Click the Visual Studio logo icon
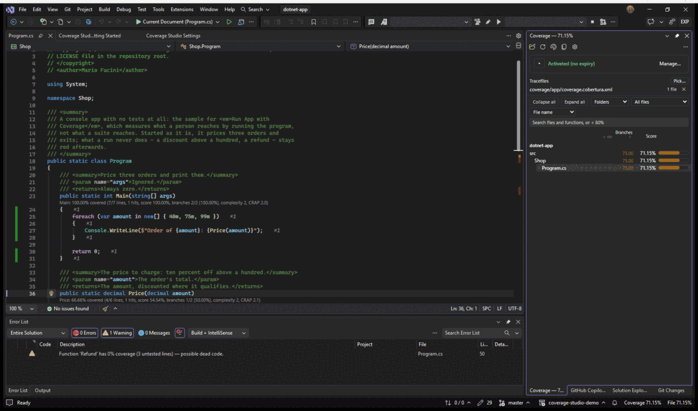 10,9
